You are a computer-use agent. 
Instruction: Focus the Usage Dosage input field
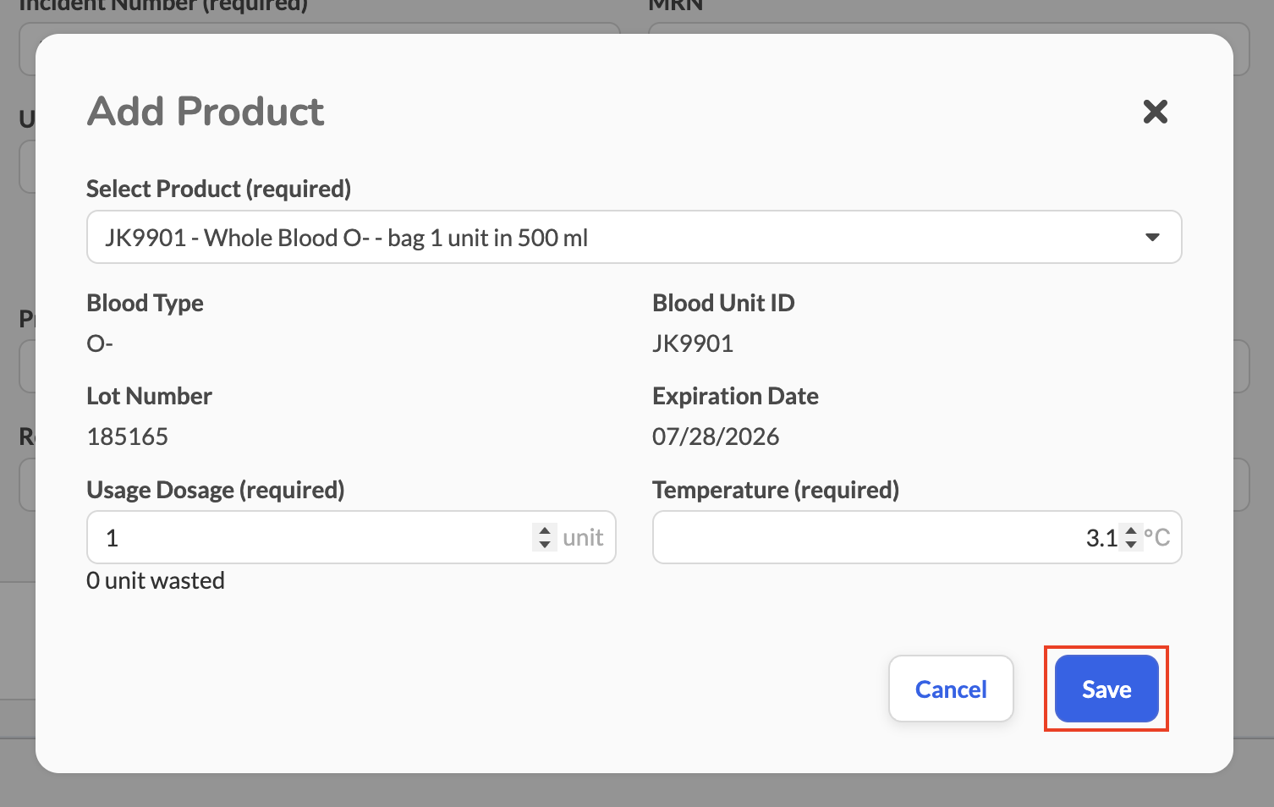tap(351, 537)
